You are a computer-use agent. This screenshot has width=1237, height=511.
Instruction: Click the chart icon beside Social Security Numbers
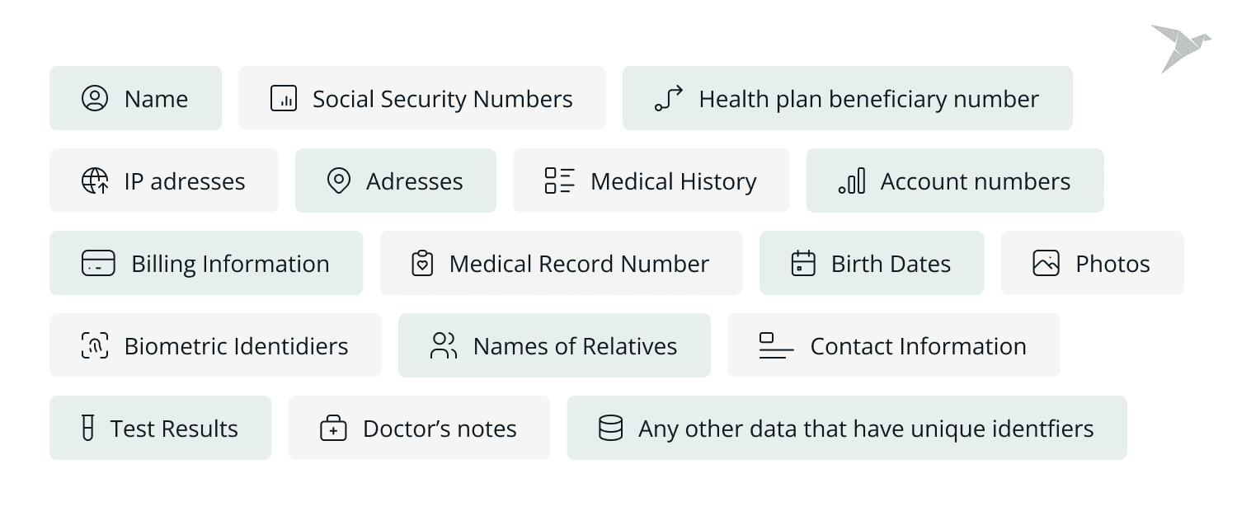click(283, 99)
